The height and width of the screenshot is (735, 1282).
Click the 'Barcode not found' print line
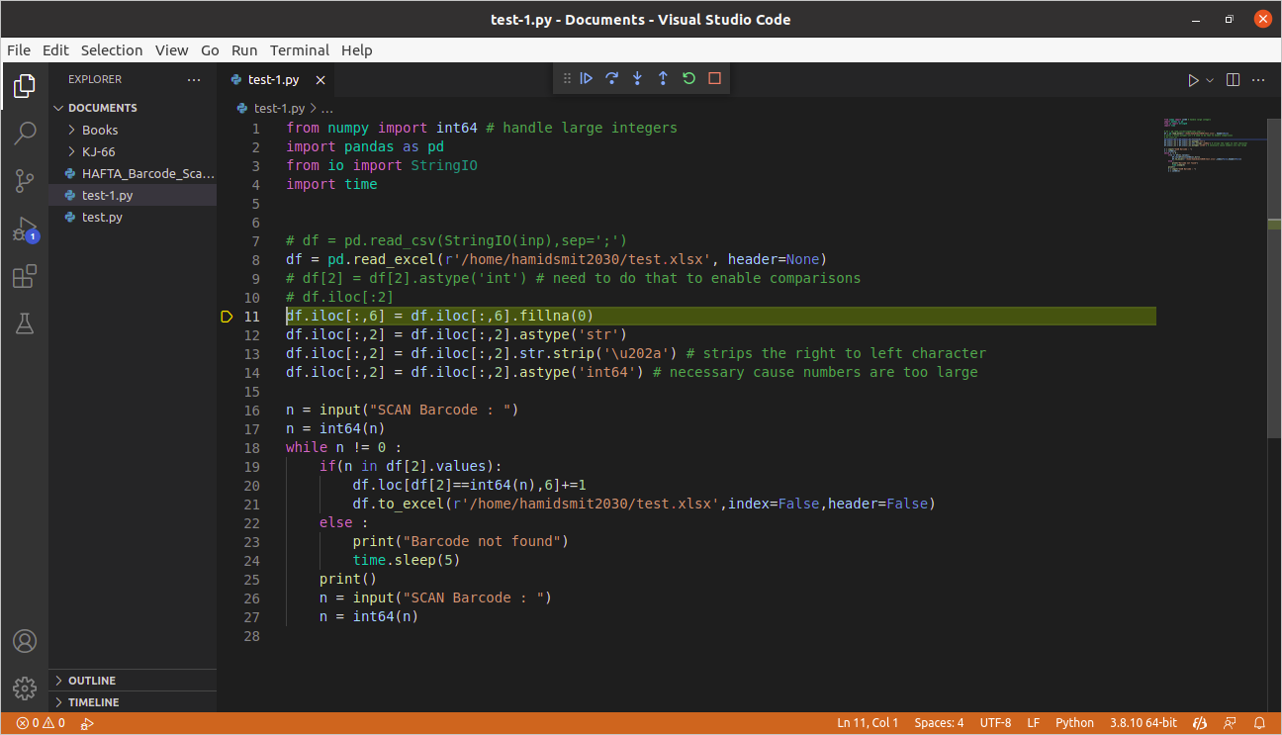click(x=461, y=542)
